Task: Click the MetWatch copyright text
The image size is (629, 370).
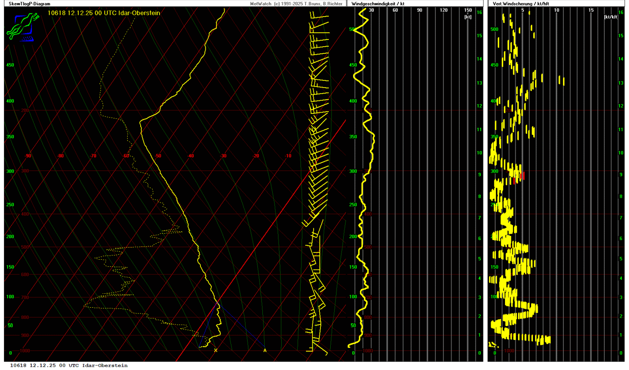Action: click(x=296, y=4)
